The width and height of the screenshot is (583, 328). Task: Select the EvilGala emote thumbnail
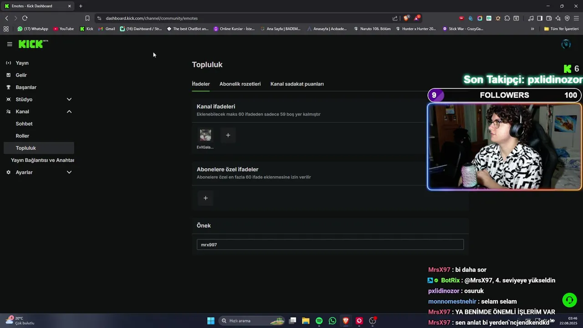coord(205,135)
